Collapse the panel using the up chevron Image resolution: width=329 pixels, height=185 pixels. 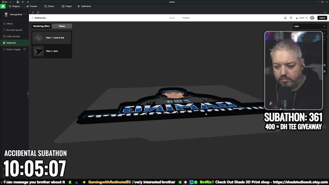tap(324, 40)
